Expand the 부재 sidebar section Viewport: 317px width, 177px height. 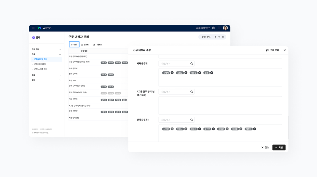click(60, 75)
